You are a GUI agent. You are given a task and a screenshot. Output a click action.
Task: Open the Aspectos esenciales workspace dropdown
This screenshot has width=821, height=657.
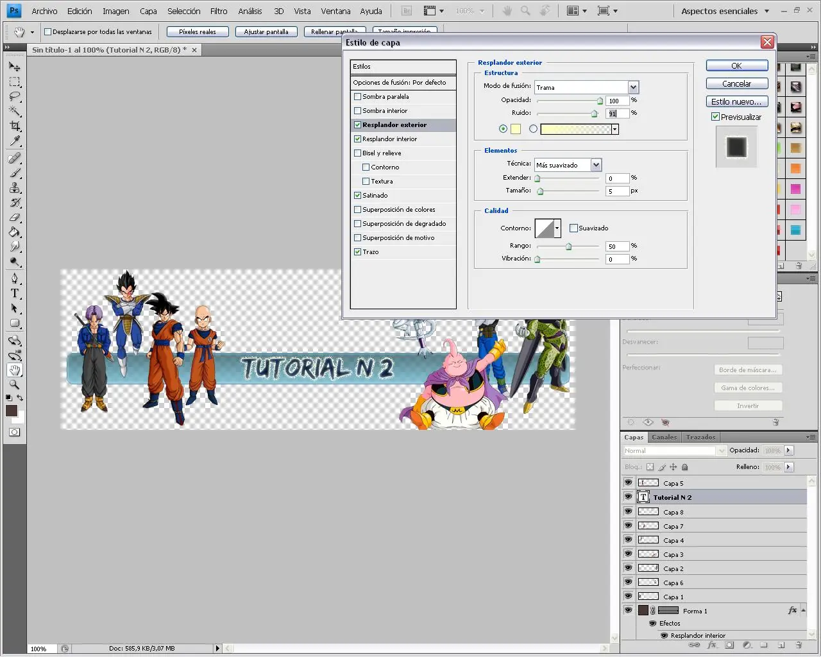(x=766, y=11)
